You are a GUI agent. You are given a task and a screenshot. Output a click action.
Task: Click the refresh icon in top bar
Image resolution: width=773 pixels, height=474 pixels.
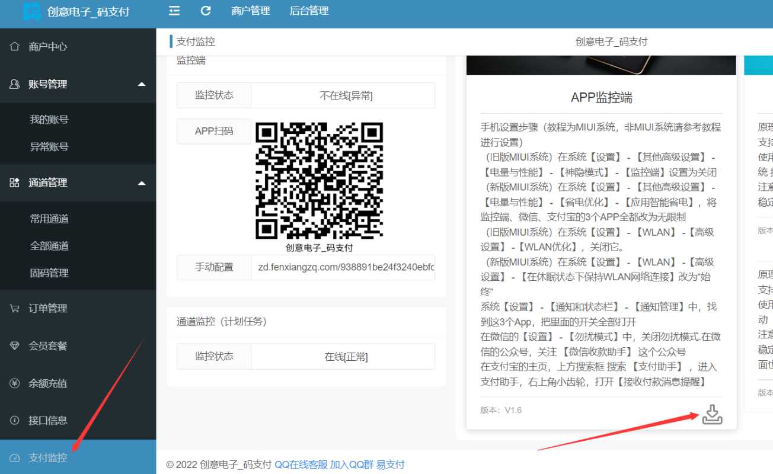[206, 11]
